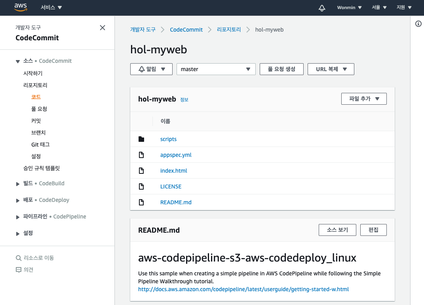Click the 편집 edit button
Screen dimensions: 424x305
[x=373, y=230]
